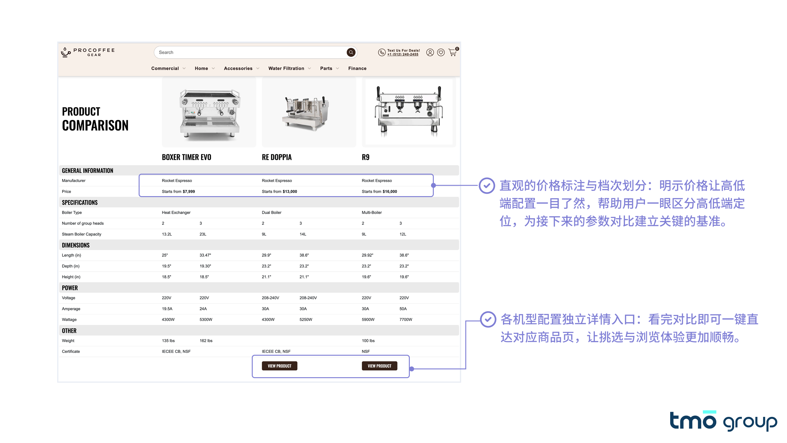Image resolution: width=787 pixels, height=443 pixels.
Task: Click View Product under RE DOPPIA
Action: pos(279,366)
